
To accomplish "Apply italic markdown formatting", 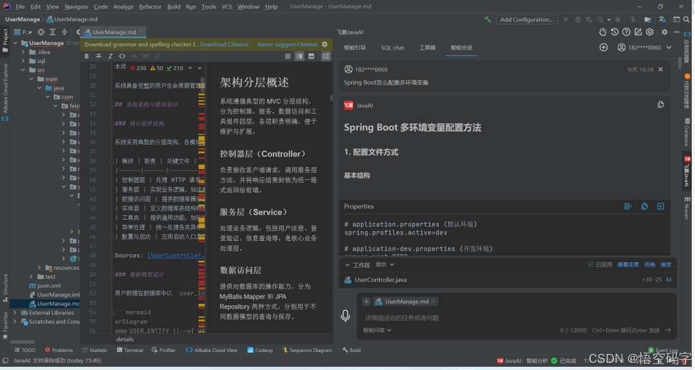I will [x=110, y=57].
